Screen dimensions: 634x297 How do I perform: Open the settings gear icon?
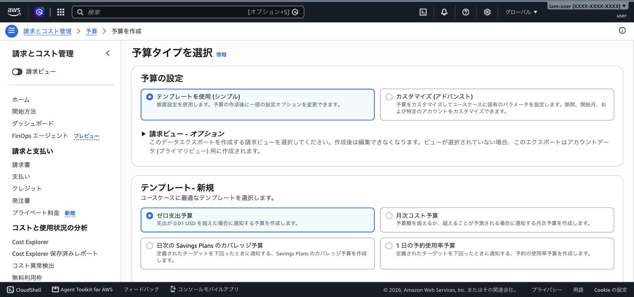487,12
